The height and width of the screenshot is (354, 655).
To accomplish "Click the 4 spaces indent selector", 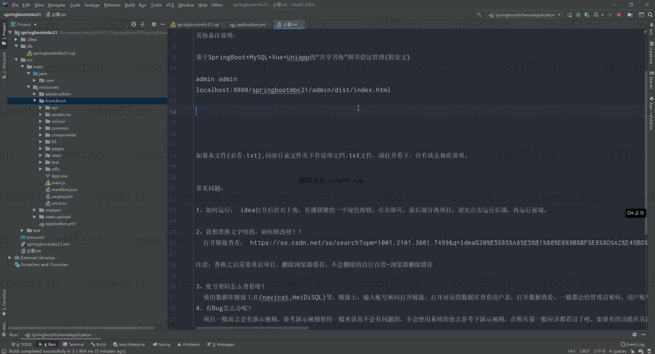I will [618, 351].
